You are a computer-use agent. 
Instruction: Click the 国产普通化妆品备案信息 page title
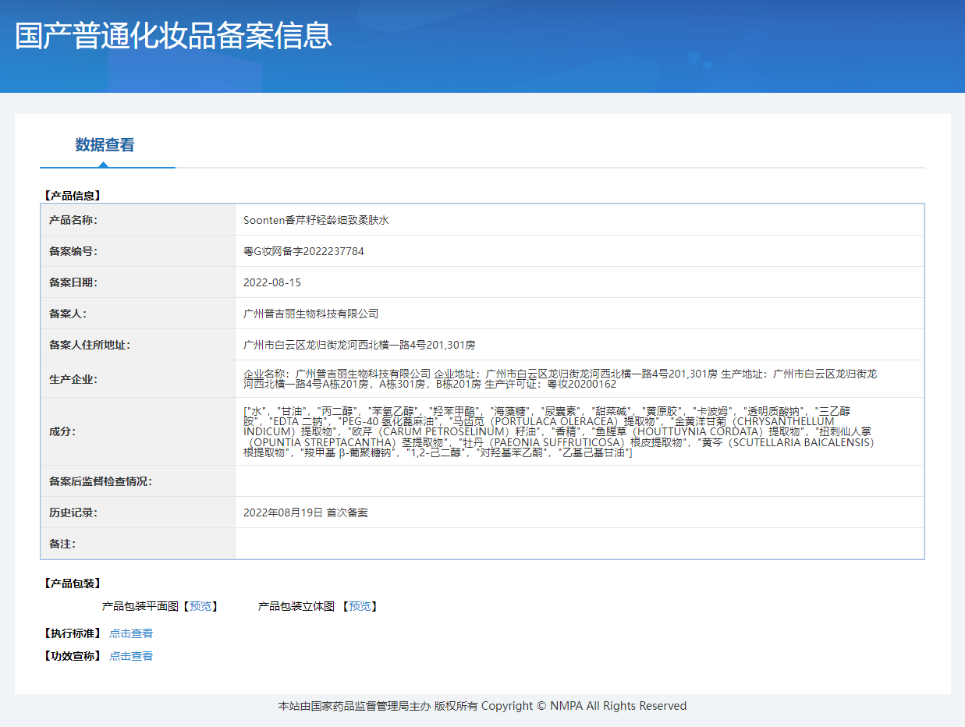[x=173, y=37]
